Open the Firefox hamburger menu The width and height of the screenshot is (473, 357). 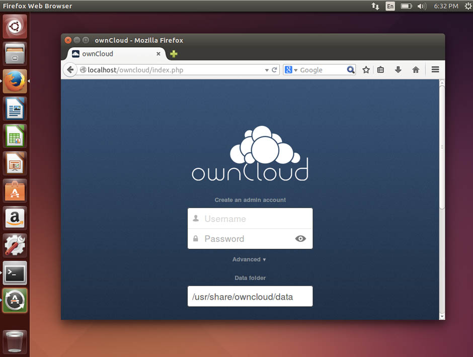tap(435, 70)
